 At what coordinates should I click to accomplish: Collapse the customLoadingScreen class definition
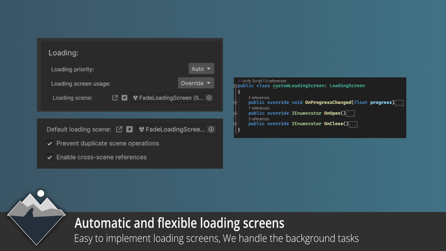point(235,86)
